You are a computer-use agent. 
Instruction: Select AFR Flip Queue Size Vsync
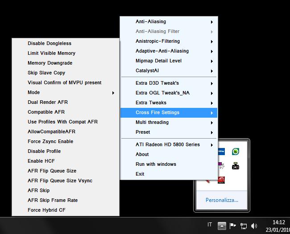(x=66, y=181)
